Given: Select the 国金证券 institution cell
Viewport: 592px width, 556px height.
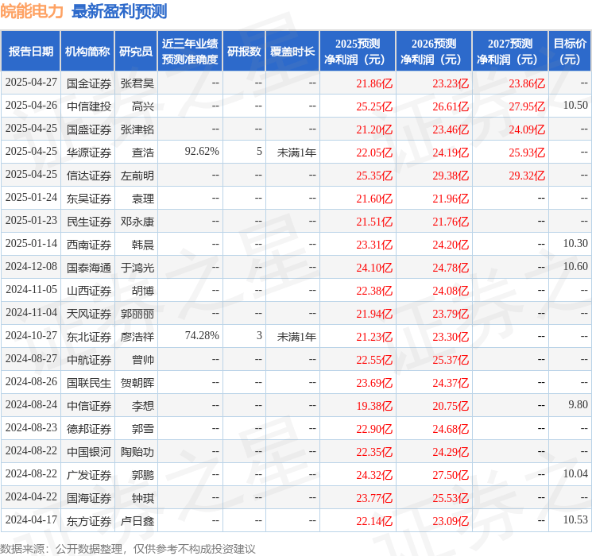Looking at the screenshot, I should (89, 83).
